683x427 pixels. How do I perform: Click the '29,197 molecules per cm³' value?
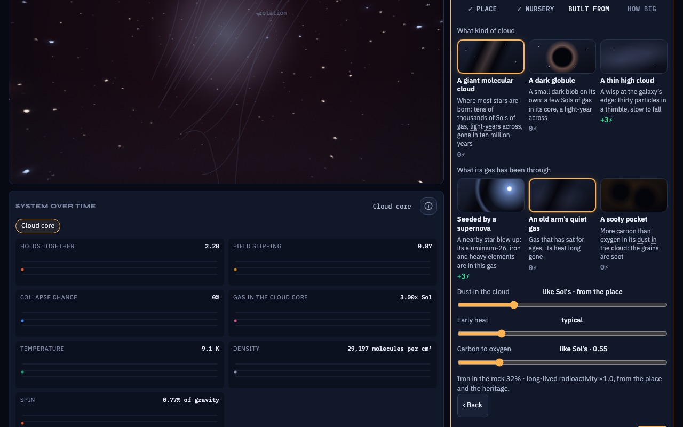click(390, 349)
